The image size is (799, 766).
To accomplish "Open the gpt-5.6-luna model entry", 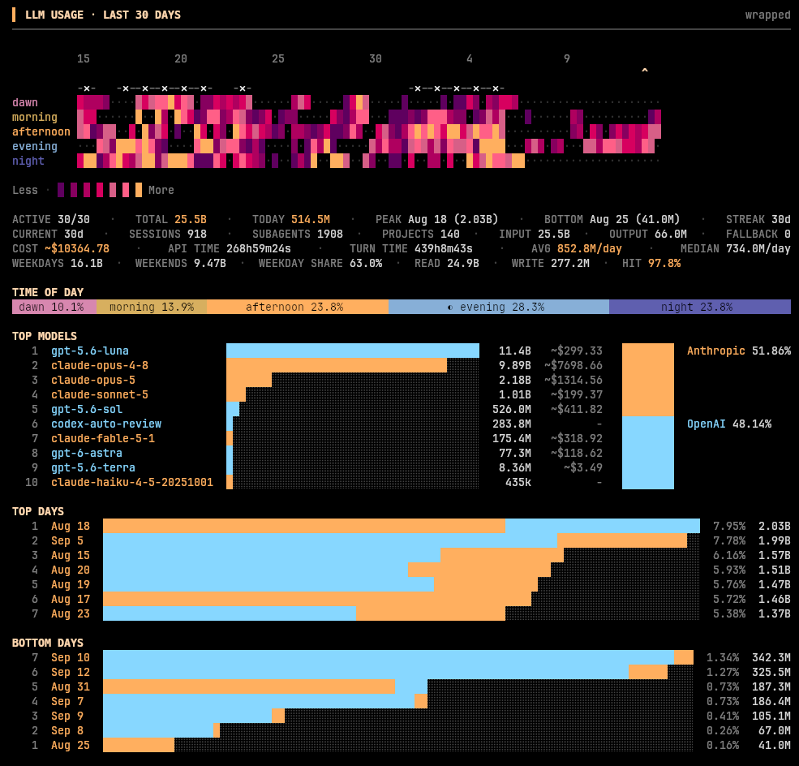I will click(90, 351).
